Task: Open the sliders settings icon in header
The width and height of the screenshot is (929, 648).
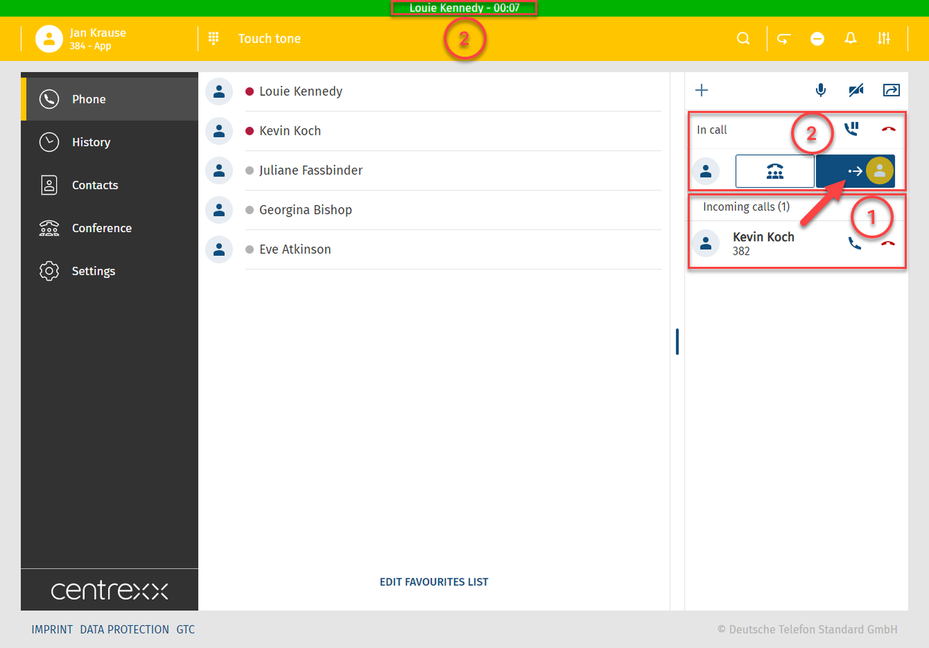Action: [883, 39]
